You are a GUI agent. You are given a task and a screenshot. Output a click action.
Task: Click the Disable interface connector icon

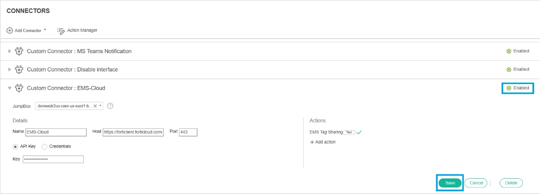[x=19, y=70]
